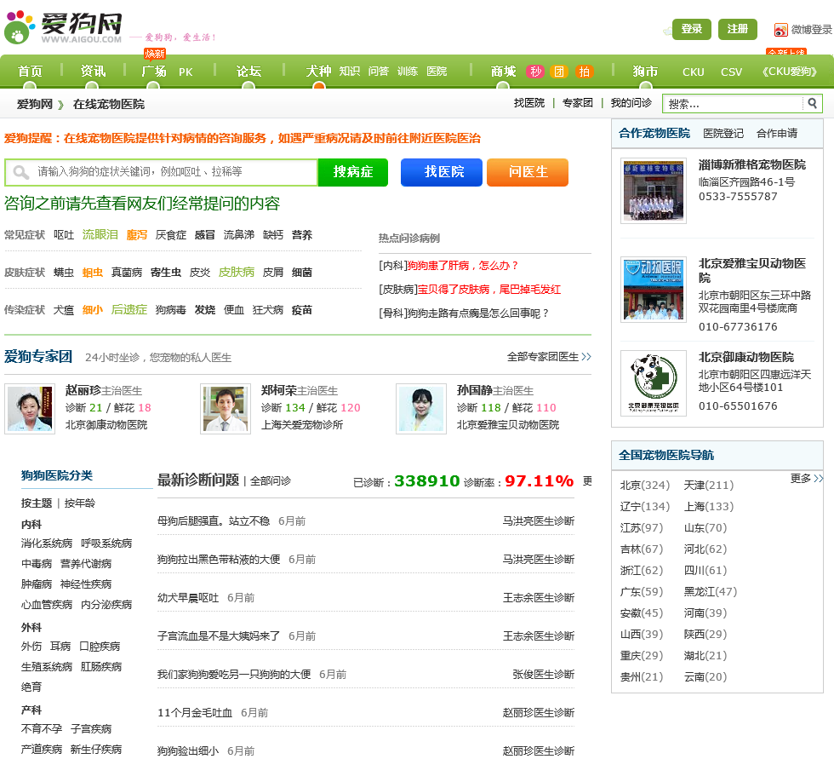Image resolution: width=834 pixels, height=759 pixels.
Task: Click the orange 问医生 button
Action: click(x=528, y=172)
